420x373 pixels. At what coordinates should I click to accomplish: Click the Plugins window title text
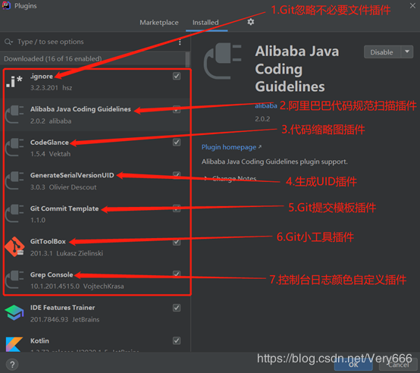tap(26, 5)
